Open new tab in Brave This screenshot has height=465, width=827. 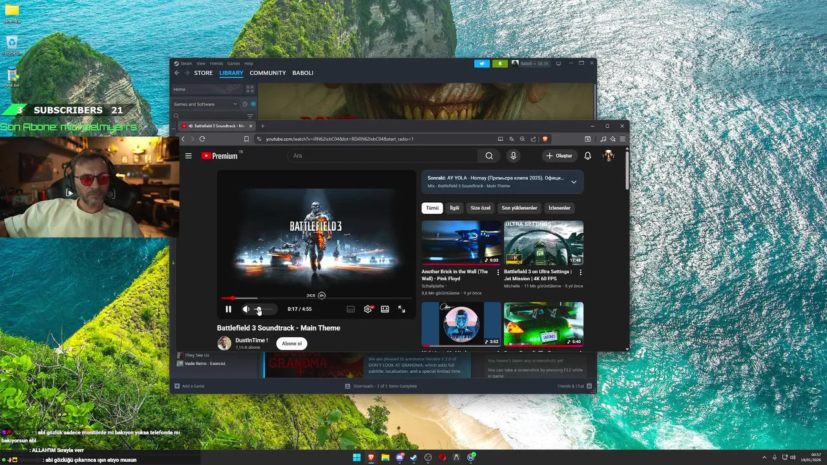(x=262, y=126)
